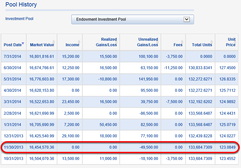Click the Income column sort arrows
The width and height of the screenshot is (241, 168).
click(x=79, y=42)
